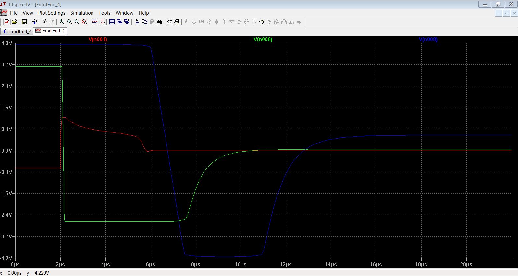Viewport: 518px width, 276px height.
Task: Select the FrontEnd_4 waveform plot tab
Action: coord(51,31)
